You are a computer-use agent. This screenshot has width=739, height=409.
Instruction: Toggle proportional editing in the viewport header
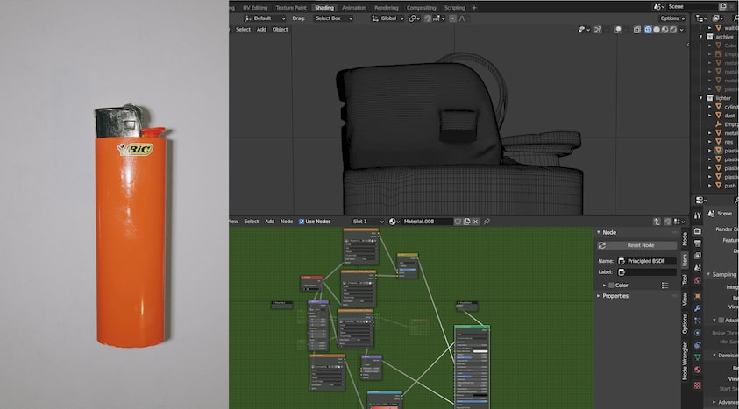452,18
